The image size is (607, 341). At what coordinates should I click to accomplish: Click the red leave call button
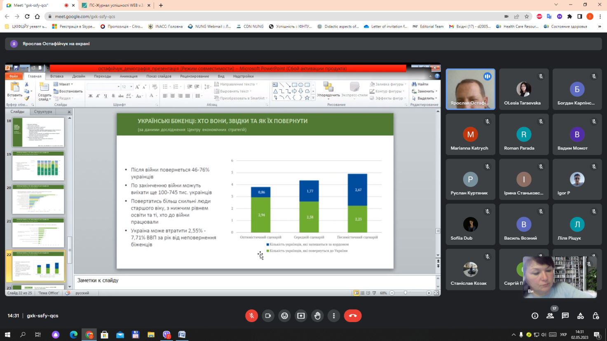tap(353, 315)
